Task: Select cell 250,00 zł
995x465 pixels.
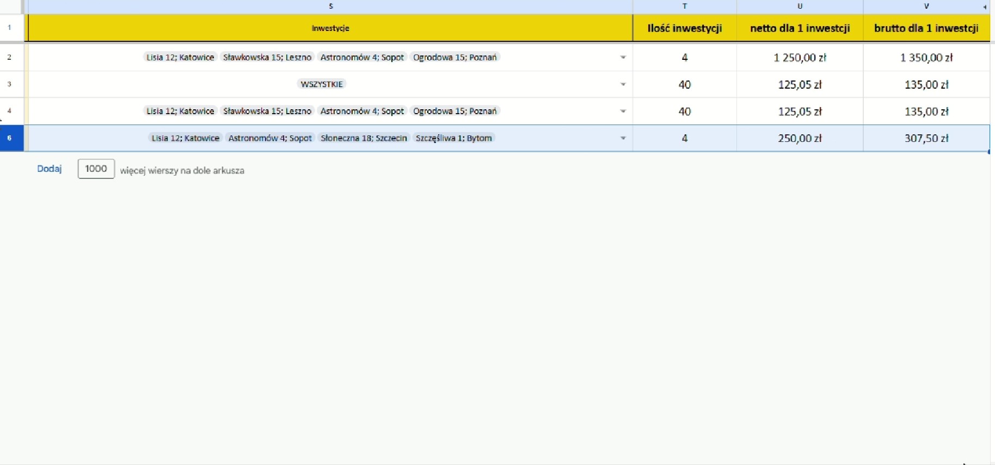Action: click(x=800, y=138)
